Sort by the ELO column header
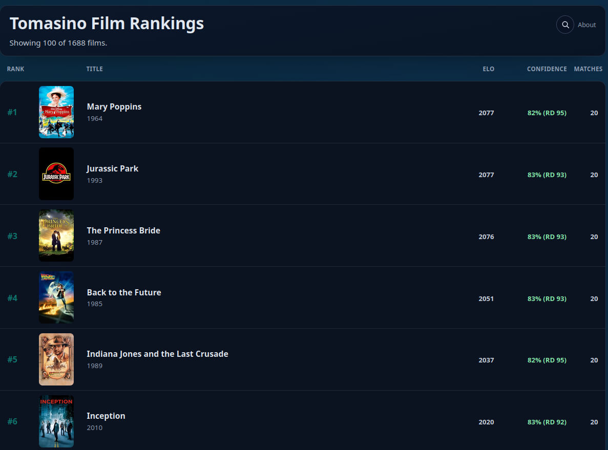The width and height of the screenshot is (608, 450). [x=488, y=69]
